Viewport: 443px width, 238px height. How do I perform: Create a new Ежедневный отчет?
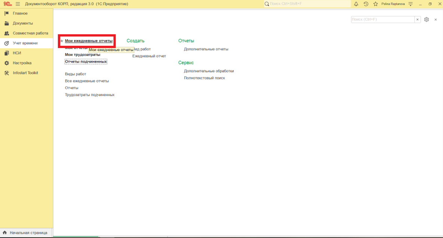click(x=149, y=56)
